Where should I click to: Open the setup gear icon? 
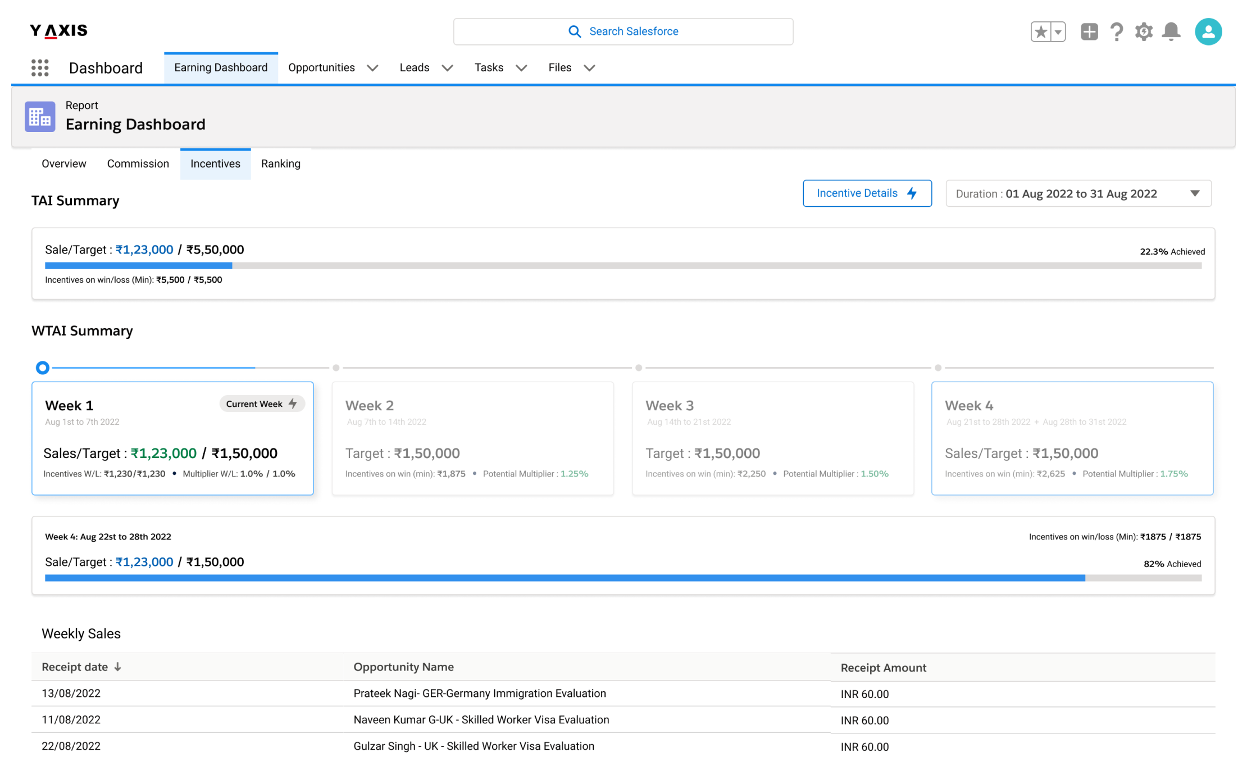[x=1144, y=31]
